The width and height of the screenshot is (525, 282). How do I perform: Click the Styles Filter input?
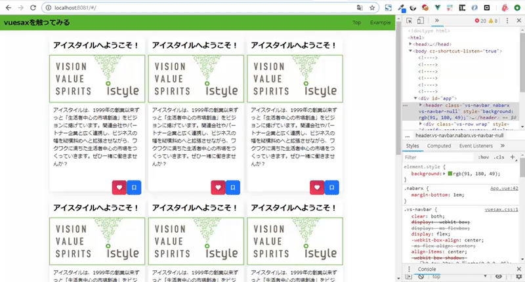pos(438,157)
